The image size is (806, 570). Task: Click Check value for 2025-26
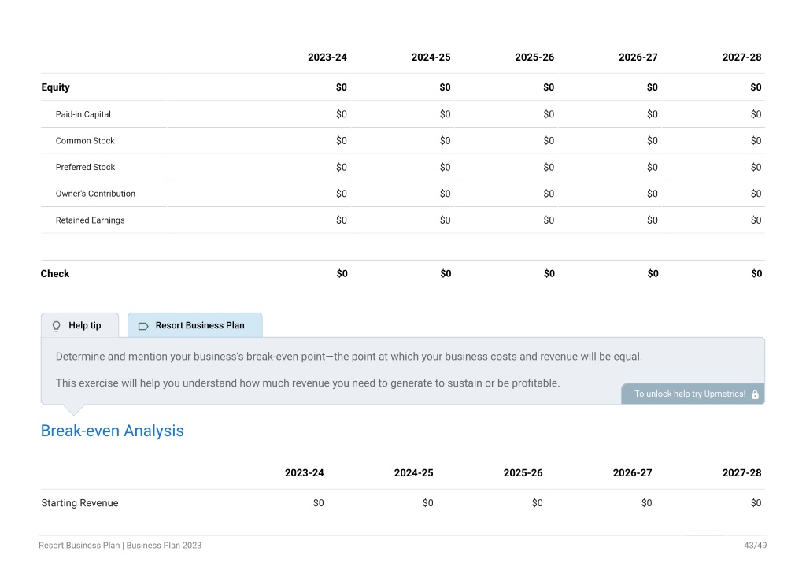(x=549, y=273)
